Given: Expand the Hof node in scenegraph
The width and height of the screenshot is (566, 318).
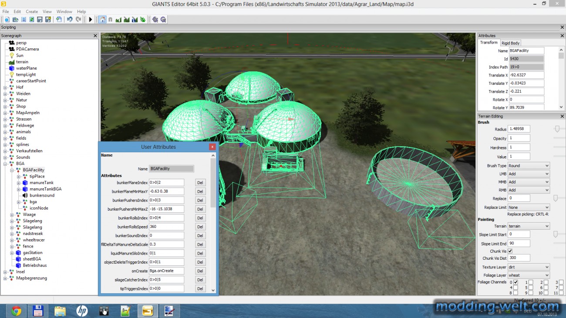Looking at the screenshot, I should pos(6,87).
